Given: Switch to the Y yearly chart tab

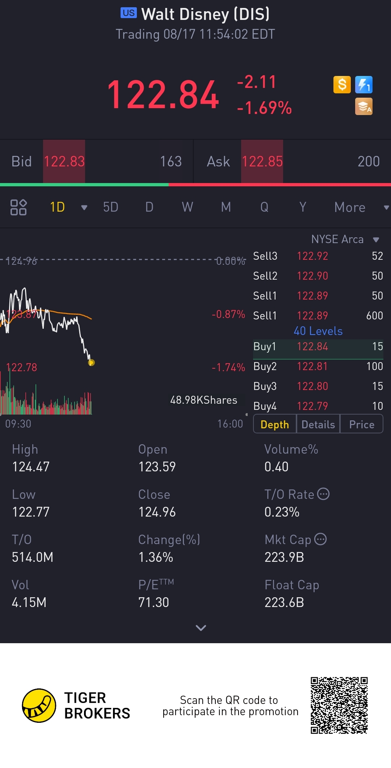Looking at the screenshot, I should (x=303, y=207).
